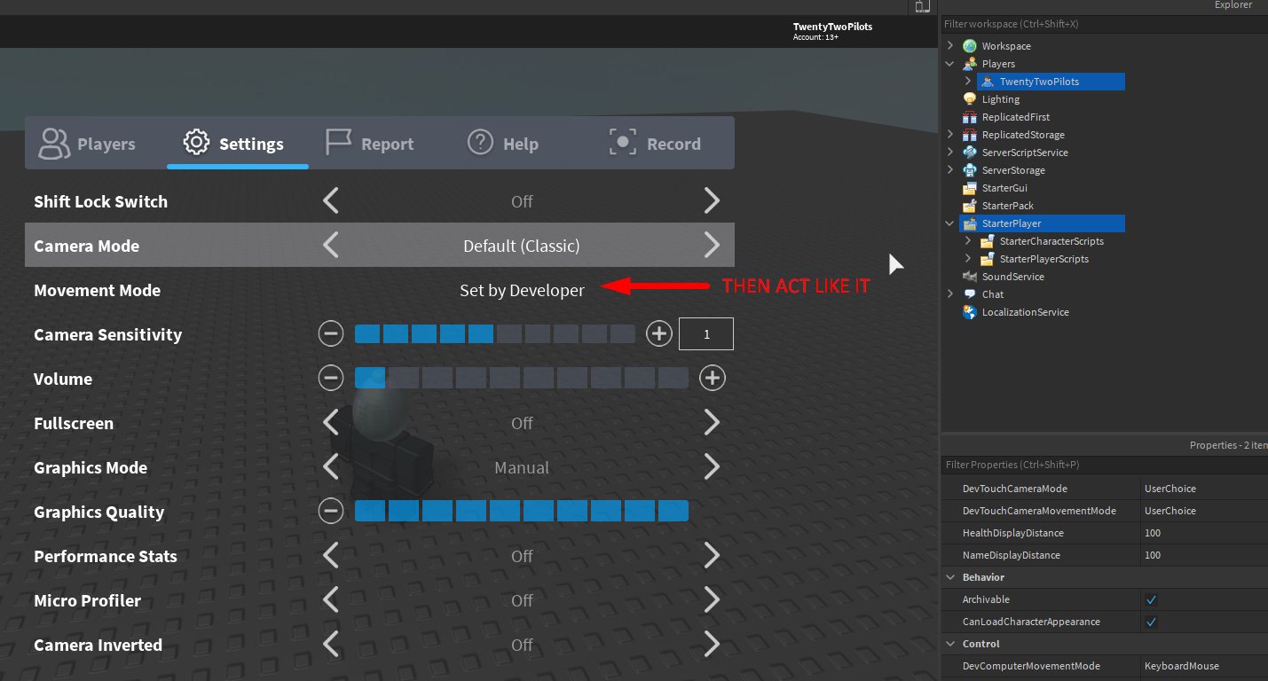Screen dimensions: 1268x681
Task: Switch Shift Lock Switch to next option
Action: 712,201
